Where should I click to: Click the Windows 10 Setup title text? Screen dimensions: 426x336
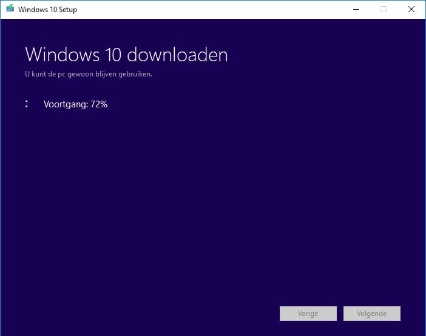click(47, 10)
